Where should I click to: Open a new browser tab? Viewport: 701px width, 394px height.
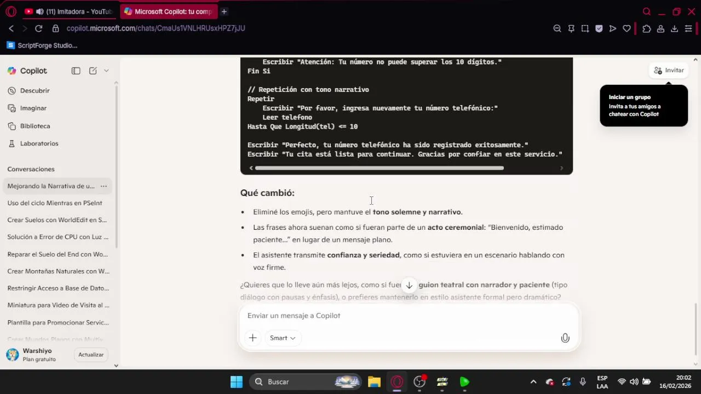pos(224,11)
